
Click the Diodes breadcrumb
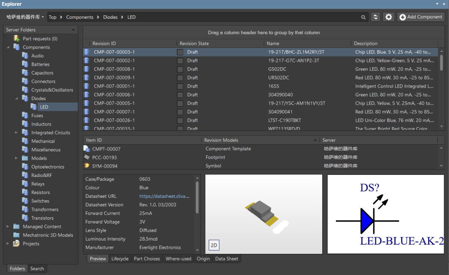pyautogui.click(x=110, y=17)
